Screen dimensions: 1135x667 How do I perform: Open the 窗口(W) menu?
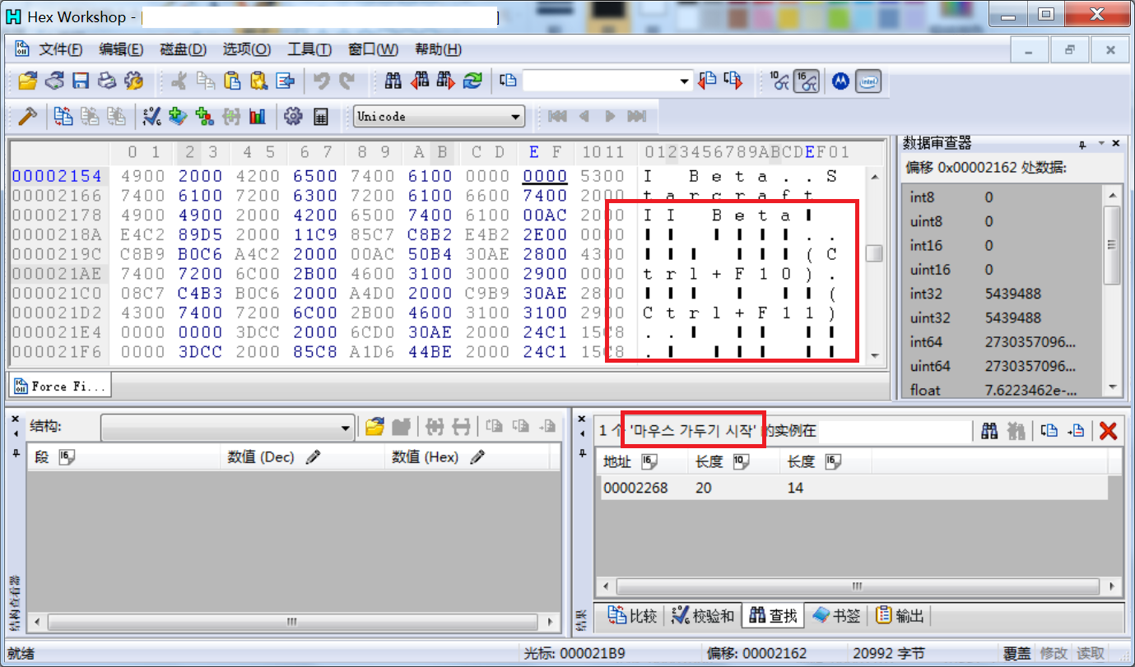tap(373, 49)
